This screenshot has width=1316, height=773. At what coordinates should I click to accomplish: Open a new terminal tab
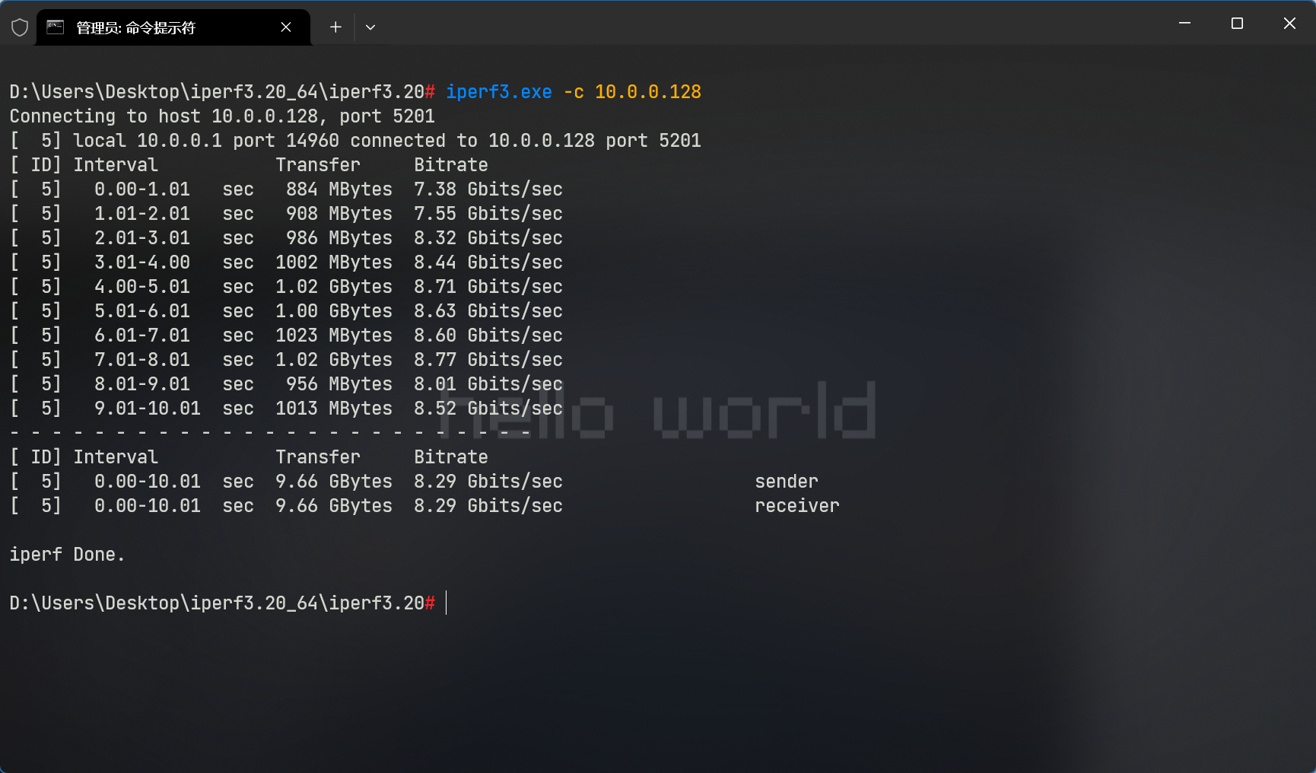(335, 27)
